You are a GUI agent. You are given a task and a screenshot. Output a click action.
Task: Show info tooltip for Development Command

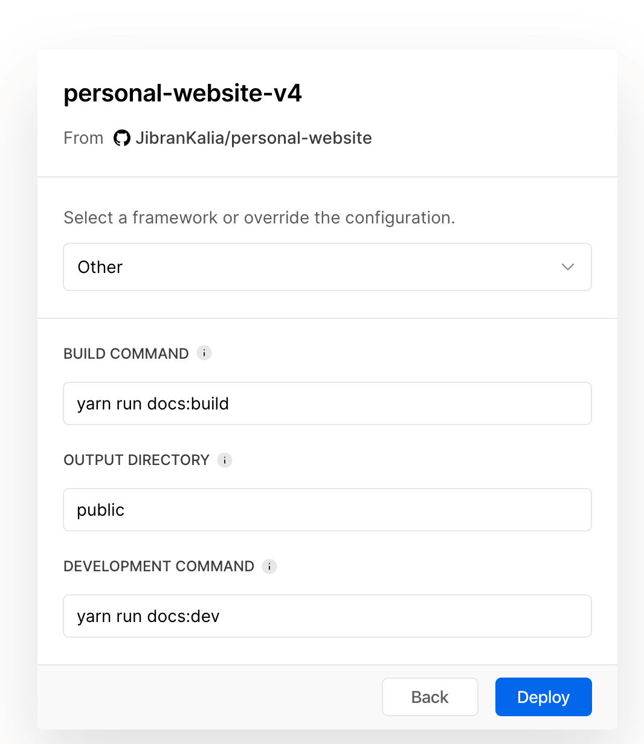pyautogui.click(x=269, y=566)
